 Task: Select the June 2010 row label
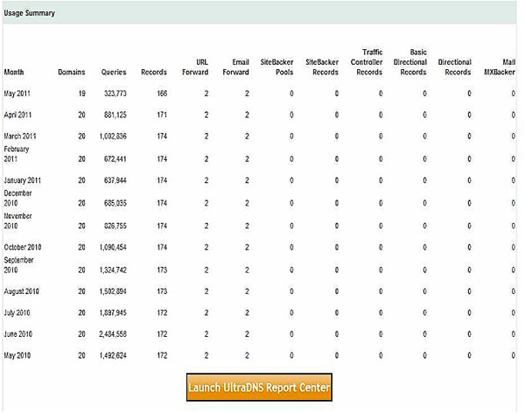[19, 334]
